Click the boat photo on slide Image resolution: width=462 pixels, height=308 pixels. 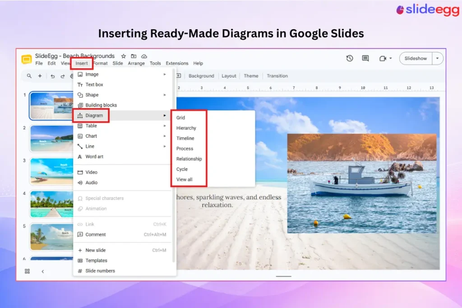point(362,184)
